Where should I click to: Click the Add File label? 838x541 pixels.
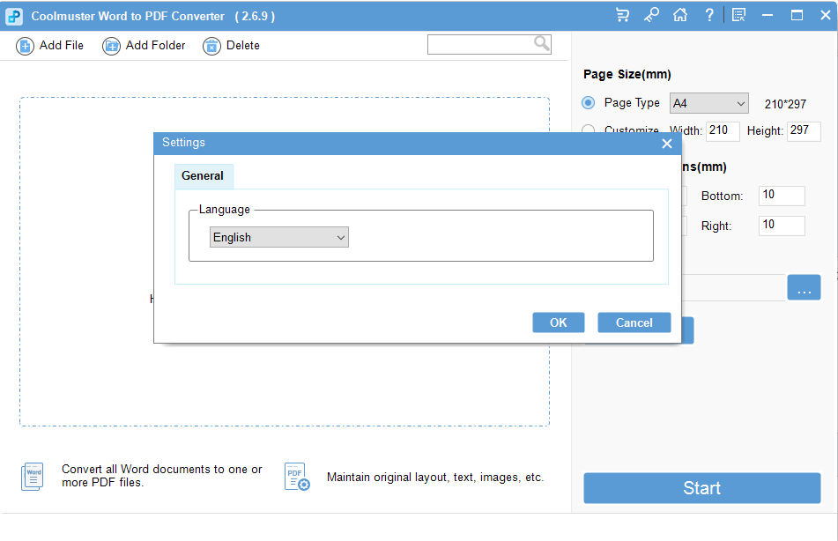pos(62,46)
